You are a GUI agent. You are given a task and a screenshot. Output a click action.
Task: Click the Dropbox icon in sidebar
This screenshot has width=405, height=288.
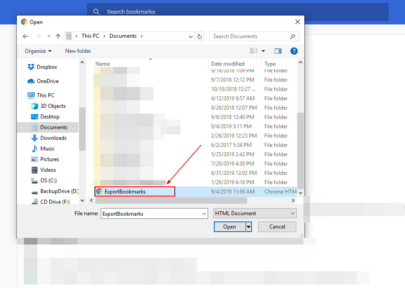(x=31, y=67)
